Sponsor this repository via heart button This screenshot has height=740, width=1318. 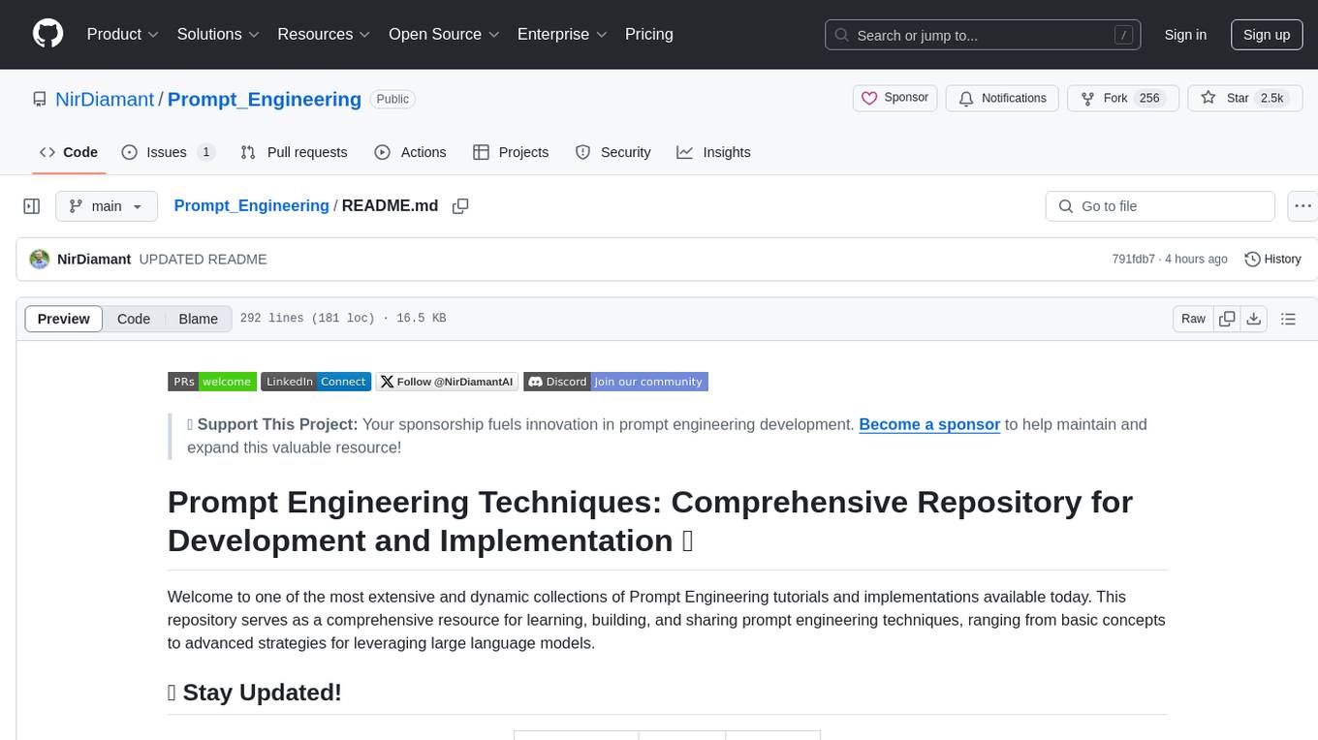tap(894, 98)
